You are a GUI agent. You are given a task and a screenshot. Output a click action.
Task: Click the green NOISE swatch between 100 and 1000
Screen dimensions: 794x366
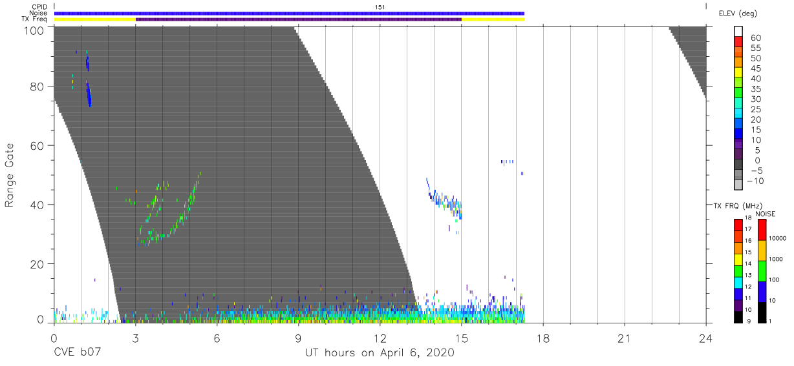762,270
